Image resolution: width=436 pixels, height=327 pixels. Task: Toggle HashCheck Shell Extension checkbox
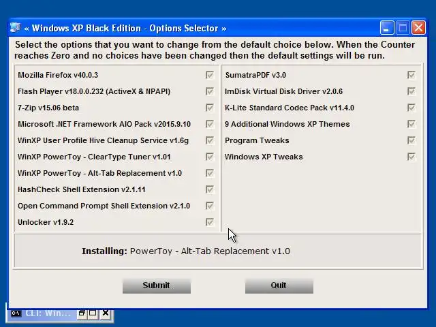210,189
